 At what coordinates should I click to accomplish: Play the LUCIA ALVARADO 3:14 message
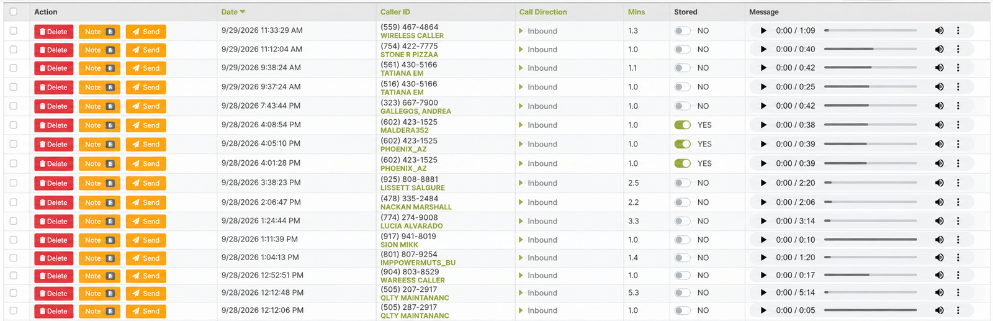763,220
